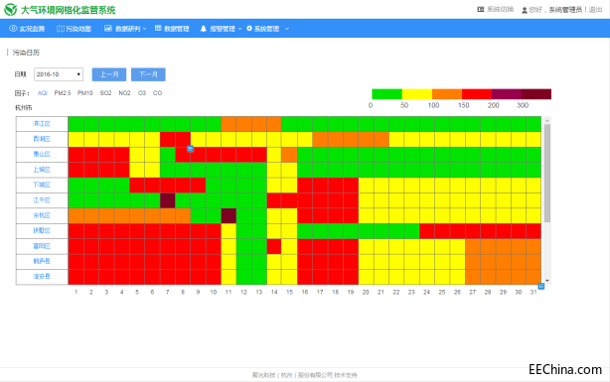This screenshot has width=610, height=382.
Task: Select the PM2.5 factor
Action: [63, 93]
